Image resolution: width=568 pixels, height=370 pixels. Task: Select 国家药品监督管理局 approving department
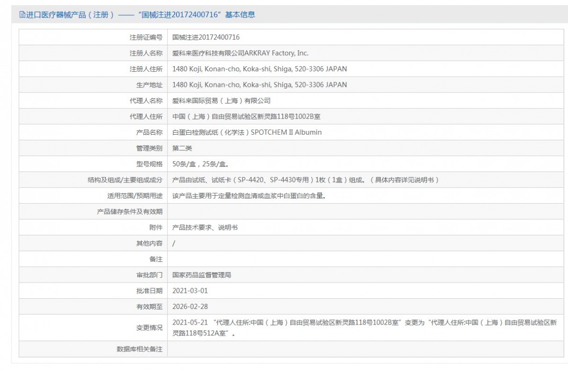pyautogui.click(x=202, y=275)
